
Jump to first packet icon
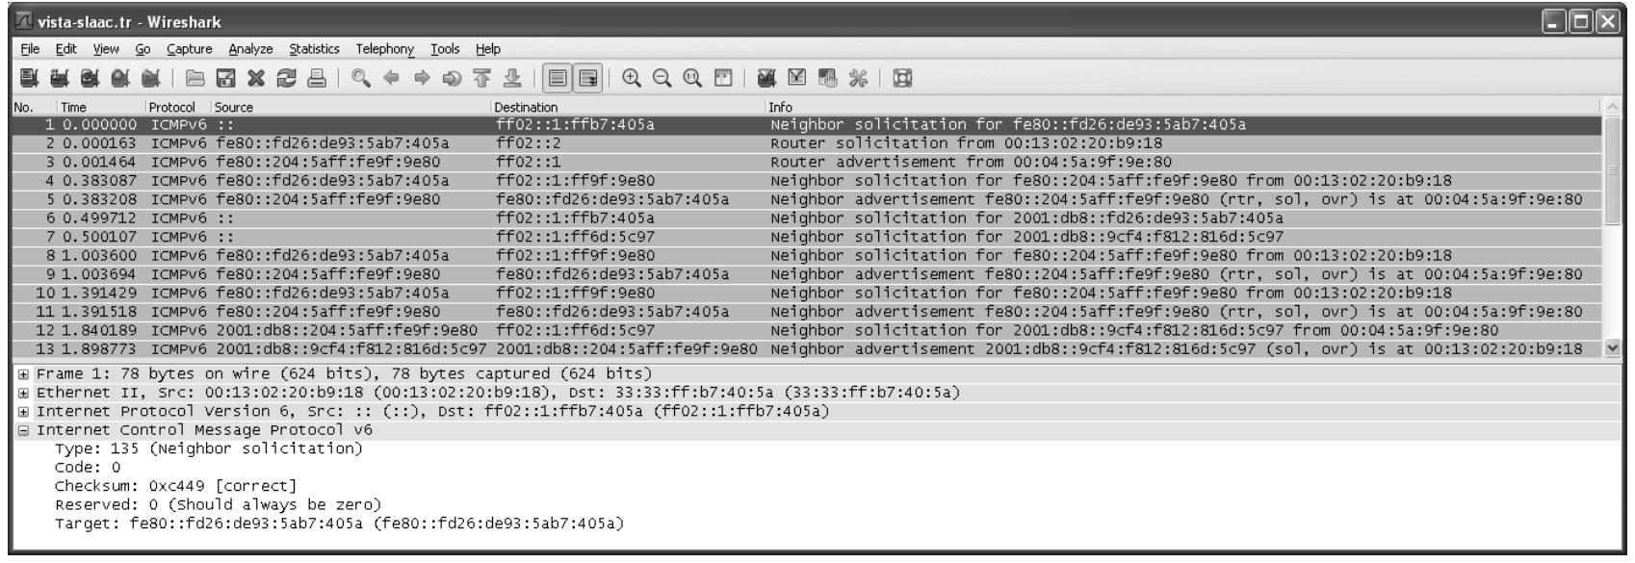pos(482,79)
